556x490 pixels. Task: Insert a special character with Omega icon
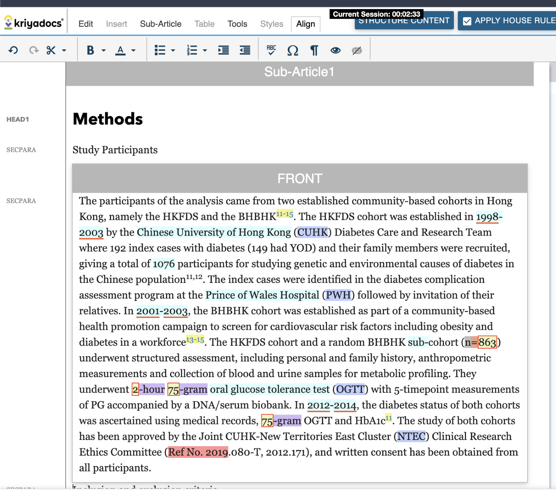[293, 51]
